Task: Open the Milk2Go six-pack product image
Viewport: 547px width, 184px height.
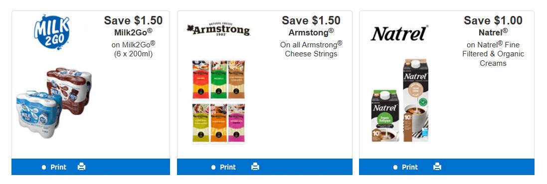Action: (x=54, y=103)
